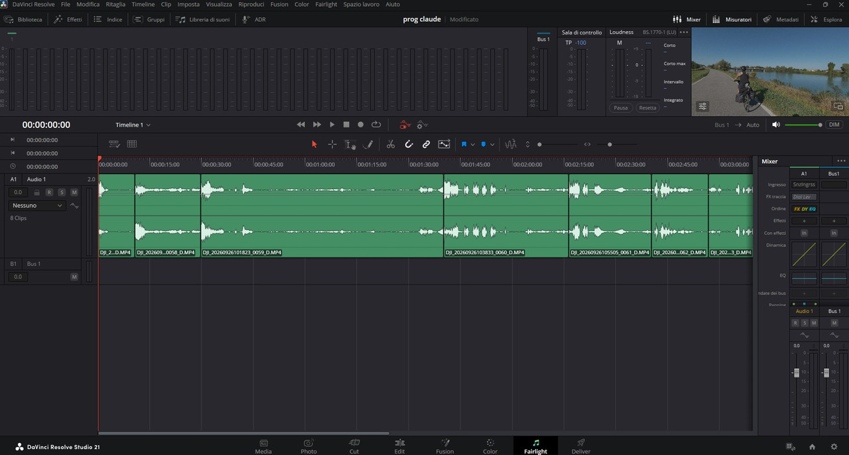Toggle the link chain icon
849x455 pixels.
pyautogui.click(x=426, y=144)
